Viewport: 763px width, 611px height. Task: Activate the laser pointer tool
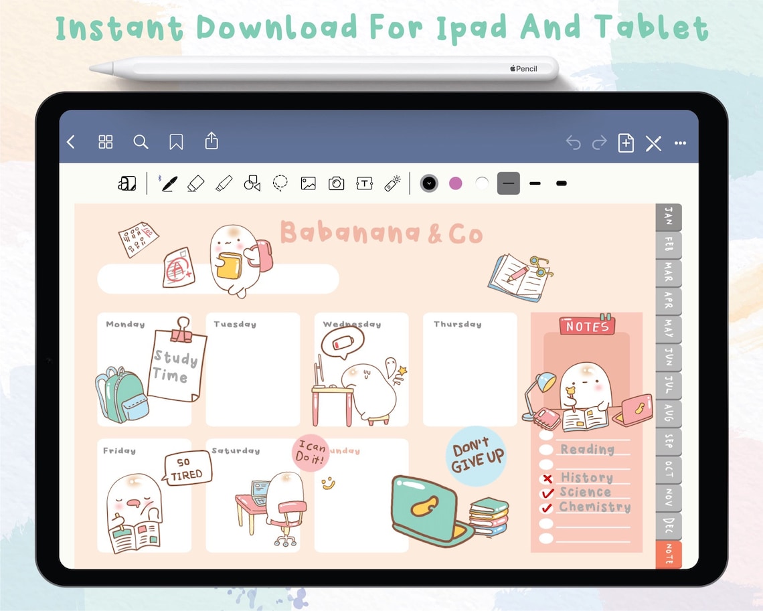click(x=392, y=182)
